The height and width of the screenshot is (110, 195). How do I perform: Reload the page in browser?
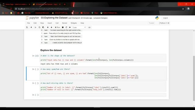tap(11, 9)
